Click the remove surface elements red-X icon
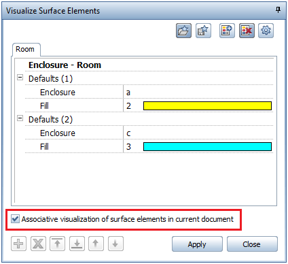 247,31
